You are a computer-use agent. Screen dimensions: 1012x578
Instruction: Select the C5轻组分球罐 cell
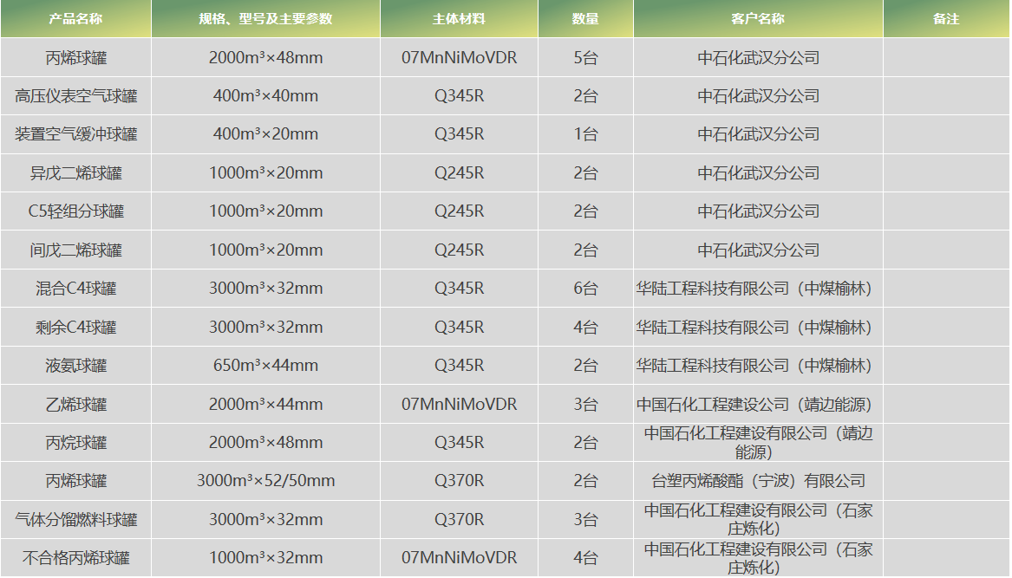pyautogui.click(x=75, y=211)
